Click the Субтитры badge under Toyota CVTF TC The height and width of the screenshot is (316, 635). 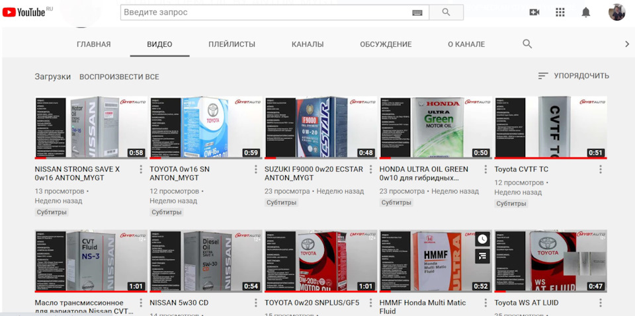tap(511, 204)
